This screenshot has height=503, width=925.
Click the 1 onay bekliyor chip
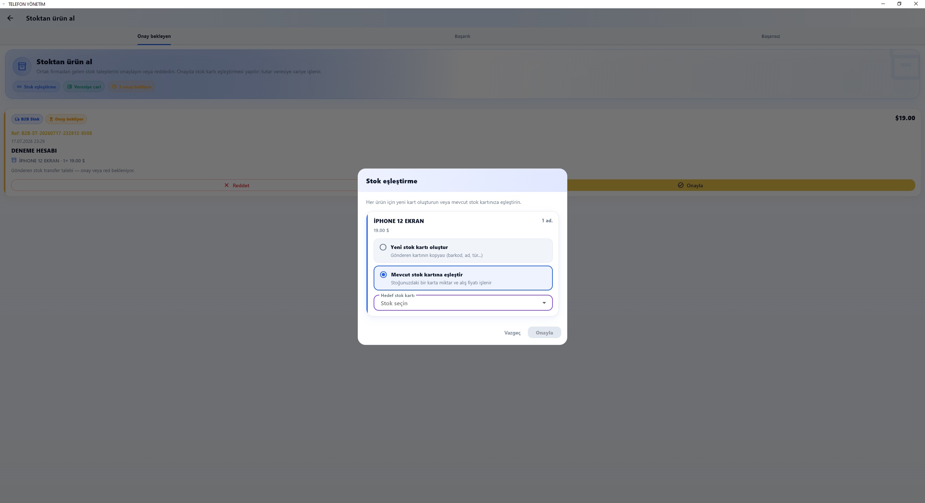point(132,87)
